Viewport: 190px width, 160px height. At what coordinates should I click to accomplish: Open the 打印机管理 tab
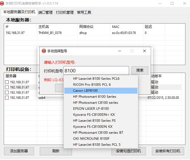65,13
